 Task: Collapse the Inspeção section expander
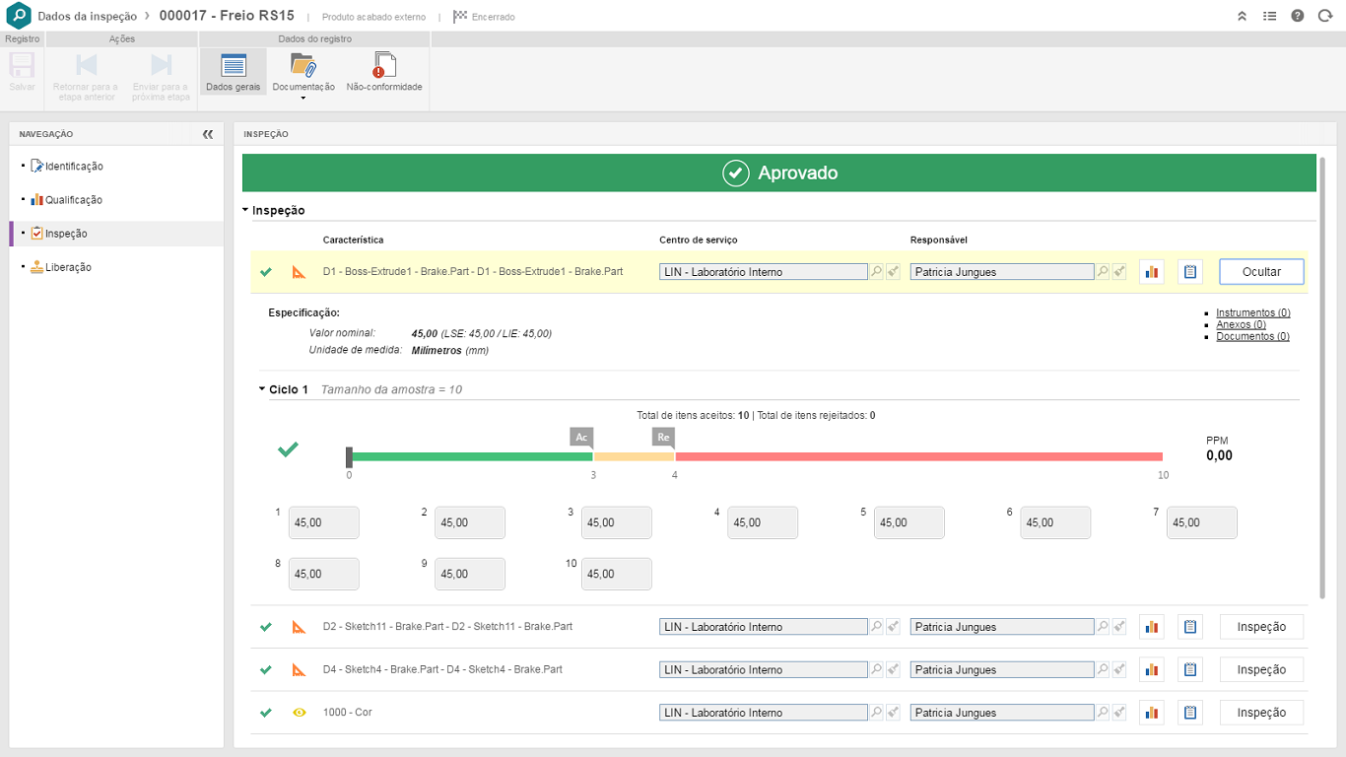pos(246,210)
